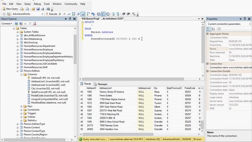
Task: Open the Object Explorer window position dropdown arrow
Action: pos(66,19)
